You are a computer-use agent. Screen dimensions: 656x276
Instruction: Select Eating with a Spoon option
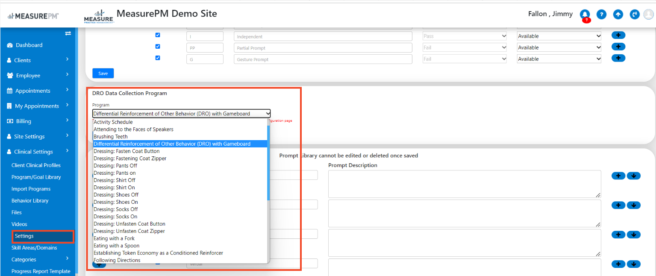pos(180,246)
